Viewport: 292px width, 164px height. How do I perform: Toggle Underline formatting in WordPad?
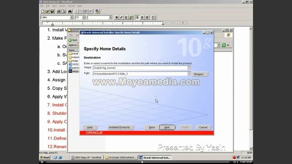click(x=126, y=17)
